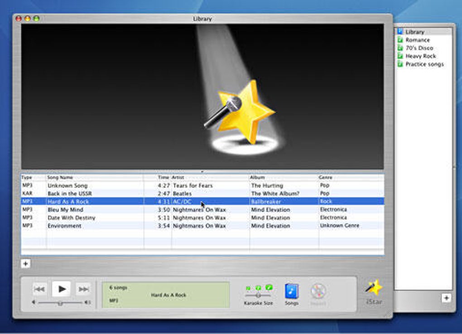The image size is (462, 334).
Task: Select the Back in the USSR song row
Action: click(x=202, y=194)
